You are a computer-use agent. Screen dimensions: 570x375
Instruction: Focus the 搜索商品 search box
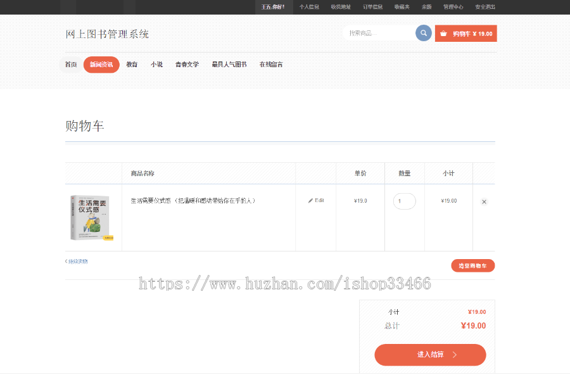(379, 33)
